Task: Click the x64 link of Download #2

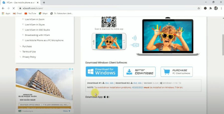Action: [x=135, y=83]
